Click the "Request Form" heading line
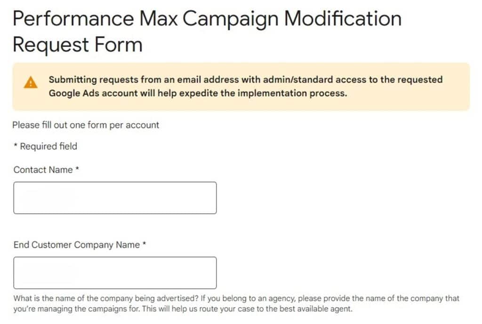Viewport: 482px width, 324px height. click(78, 45)
